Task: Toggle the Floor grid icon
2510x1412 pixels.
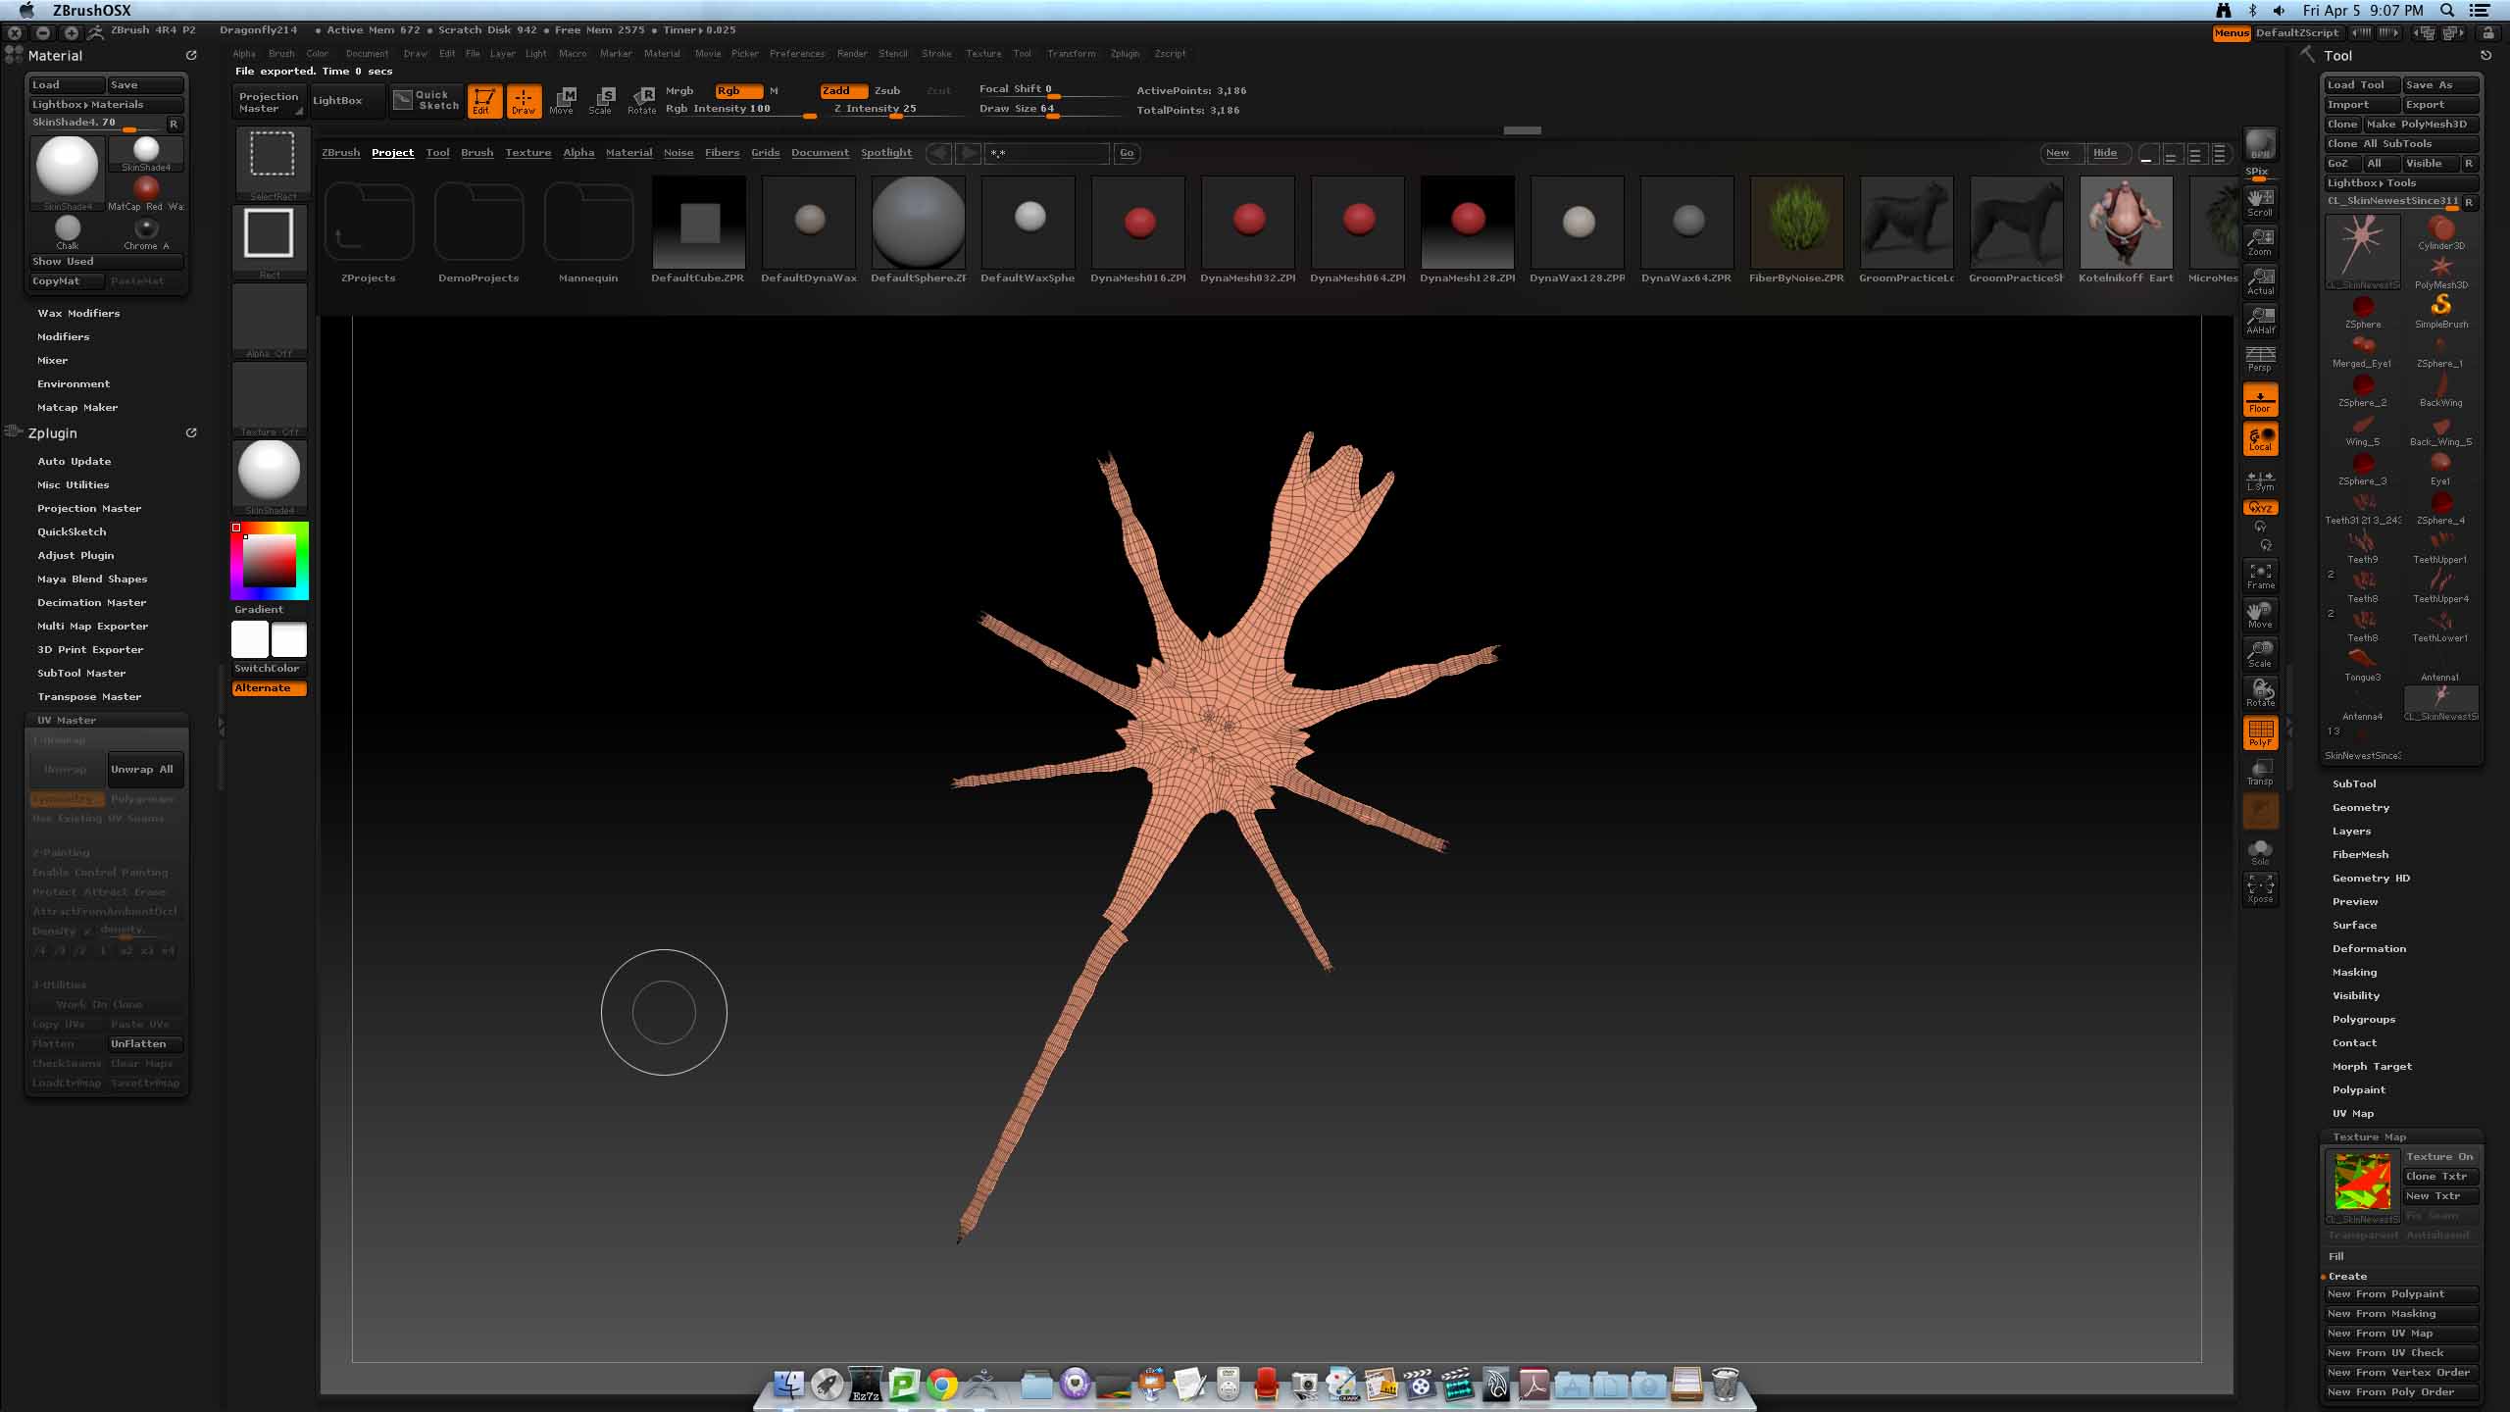Action: click(x=2260, y=400)
